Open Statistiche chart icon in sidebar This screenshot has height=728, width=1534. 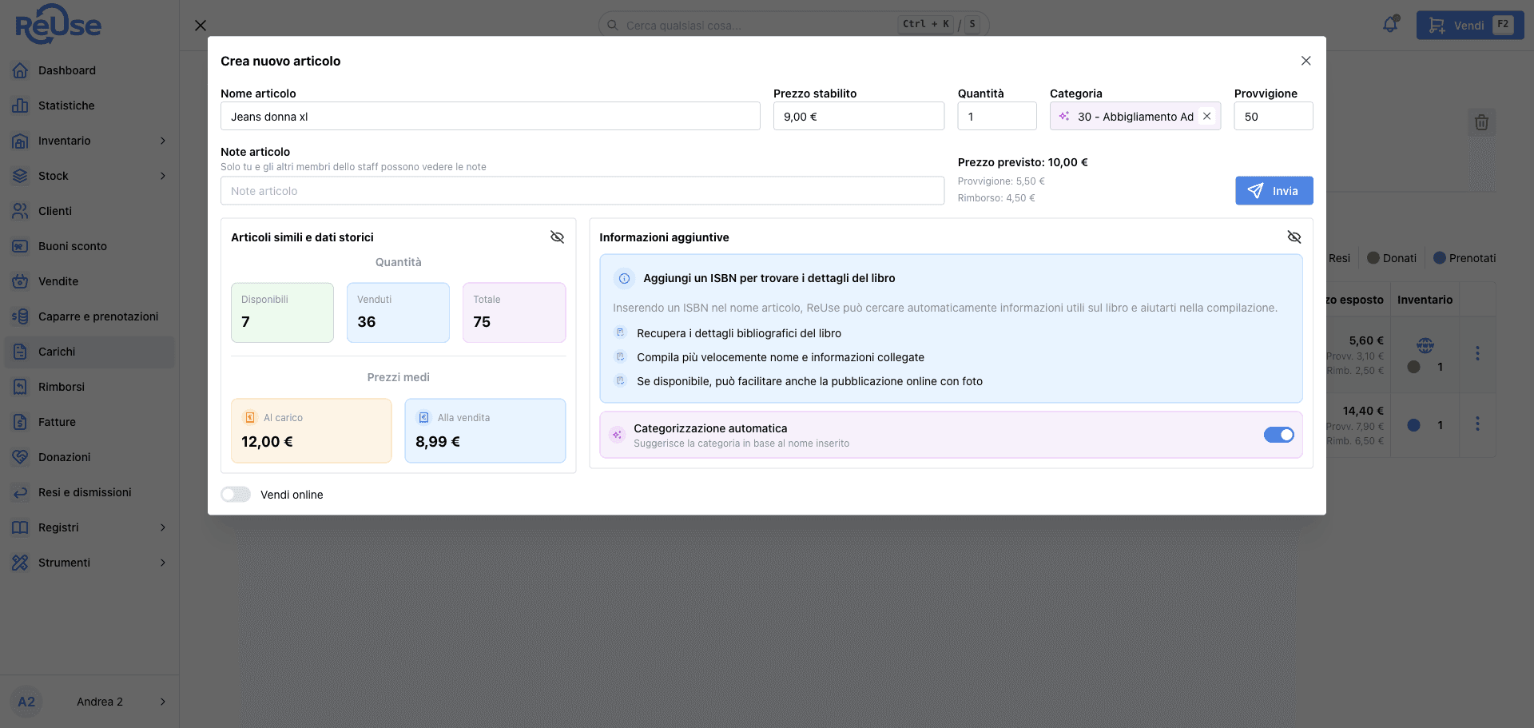tap(20, 105)
